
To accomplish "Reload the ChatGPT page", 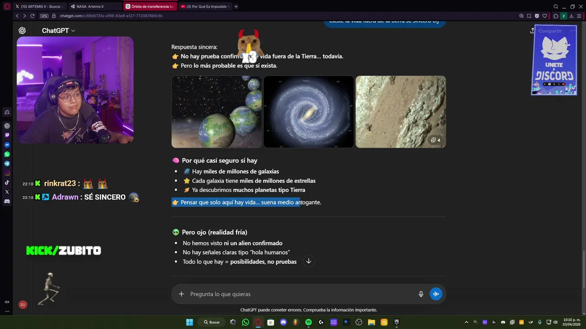I will point(33,16).
